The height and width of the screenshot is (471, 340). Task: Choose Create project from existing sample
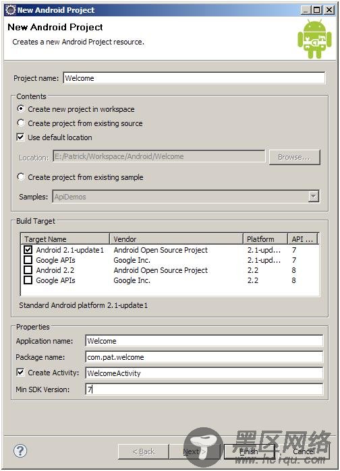(21, 177)
